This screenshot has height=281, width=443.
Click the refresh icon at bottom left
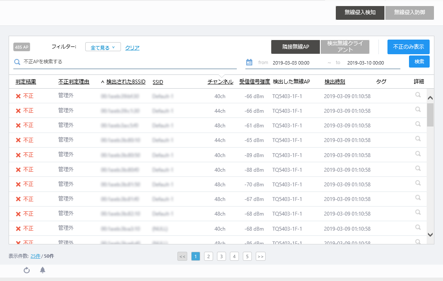coord(27,270)
